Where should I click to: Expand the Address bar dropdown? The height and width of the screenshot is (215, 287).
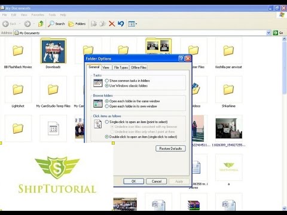coord(268,33)
